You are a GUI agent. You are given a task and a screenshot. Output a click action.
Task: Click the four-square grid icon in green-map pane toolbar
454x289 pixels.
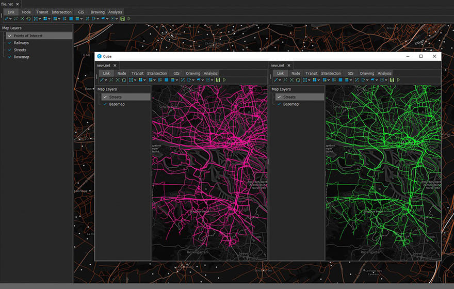pyautogui.click(x=314, y=79)
